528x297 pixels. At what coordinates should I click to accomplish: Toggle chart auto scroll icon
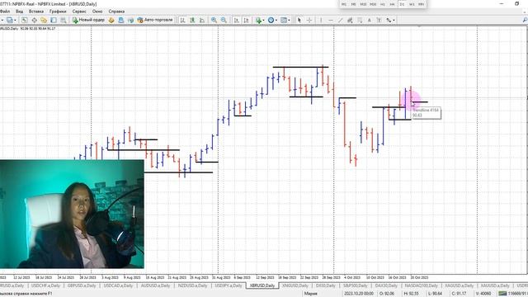(x=237, y=20)
